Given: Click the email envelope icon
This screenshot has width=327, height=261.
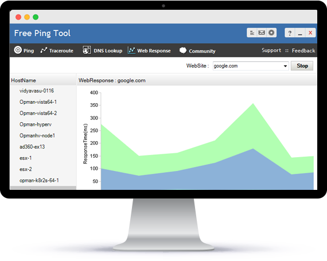Looking at the screenshot, I should [x=262, y=33].
